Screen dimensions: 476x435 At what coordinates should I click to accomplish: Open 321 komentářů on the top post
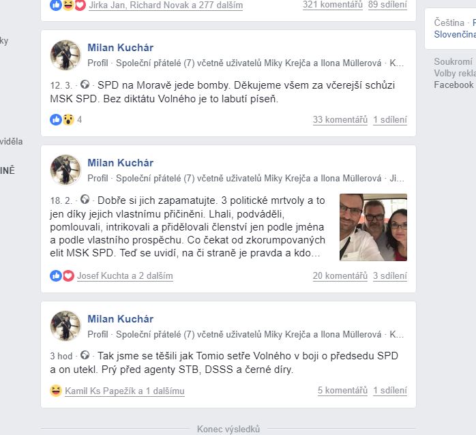tap(333, 5)
